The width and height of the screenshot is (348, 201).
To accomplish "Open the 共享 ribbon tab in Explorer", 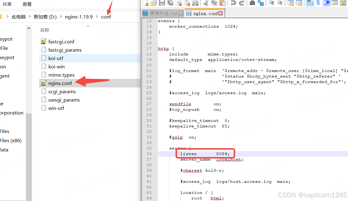I will pos(7,4).
